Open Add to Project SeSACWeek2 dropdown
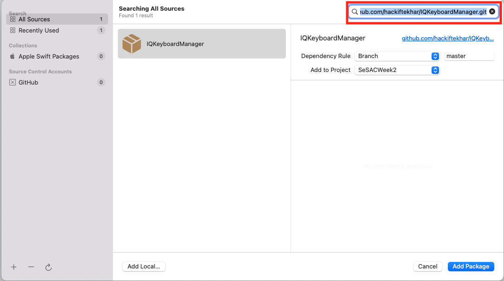 click(x=397, y=70)
